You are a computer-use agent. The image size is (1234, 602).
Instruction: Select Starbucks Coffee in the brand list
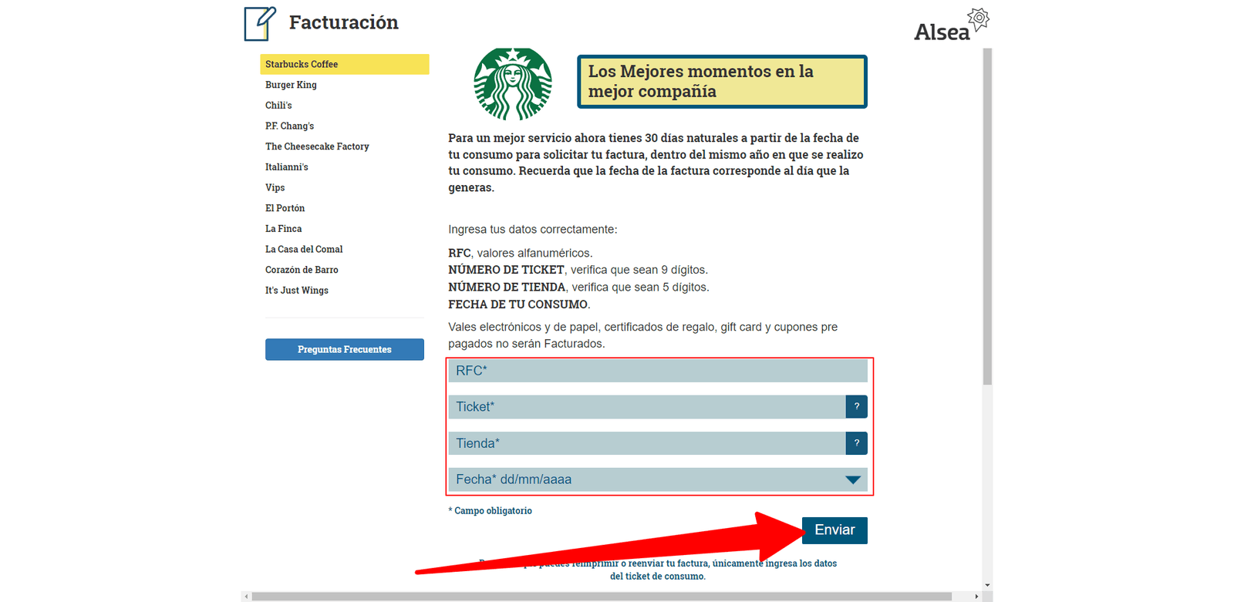pos(345,64)
